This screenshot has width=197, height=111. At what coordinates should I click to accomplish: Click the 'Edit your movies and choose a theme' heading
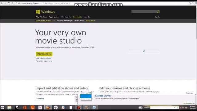(125, 88)
